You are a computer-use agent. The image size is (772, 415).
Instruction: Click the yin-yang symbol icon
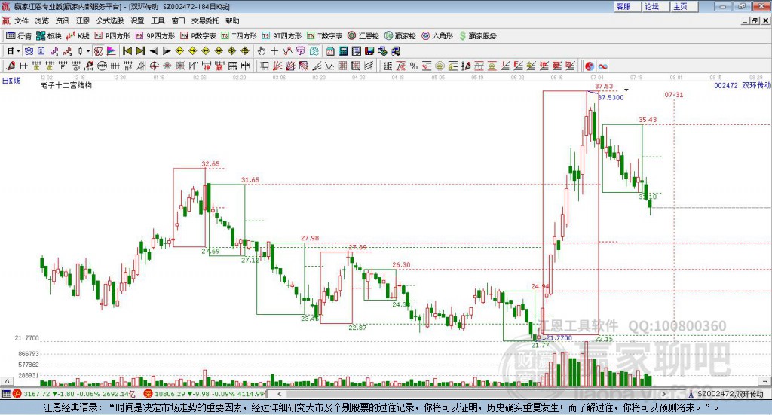pyautogui.click(x=590, y=66)
